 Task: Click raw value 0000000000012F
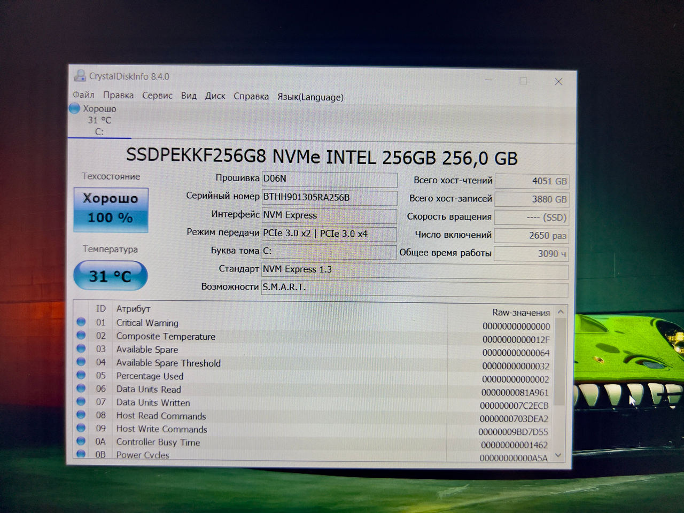[516, 339]
